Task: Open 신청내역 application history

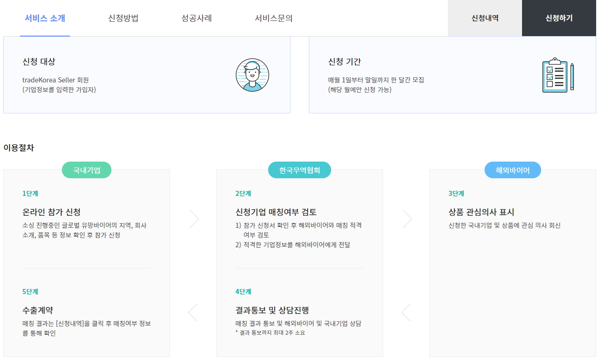Action: point(485,18)
